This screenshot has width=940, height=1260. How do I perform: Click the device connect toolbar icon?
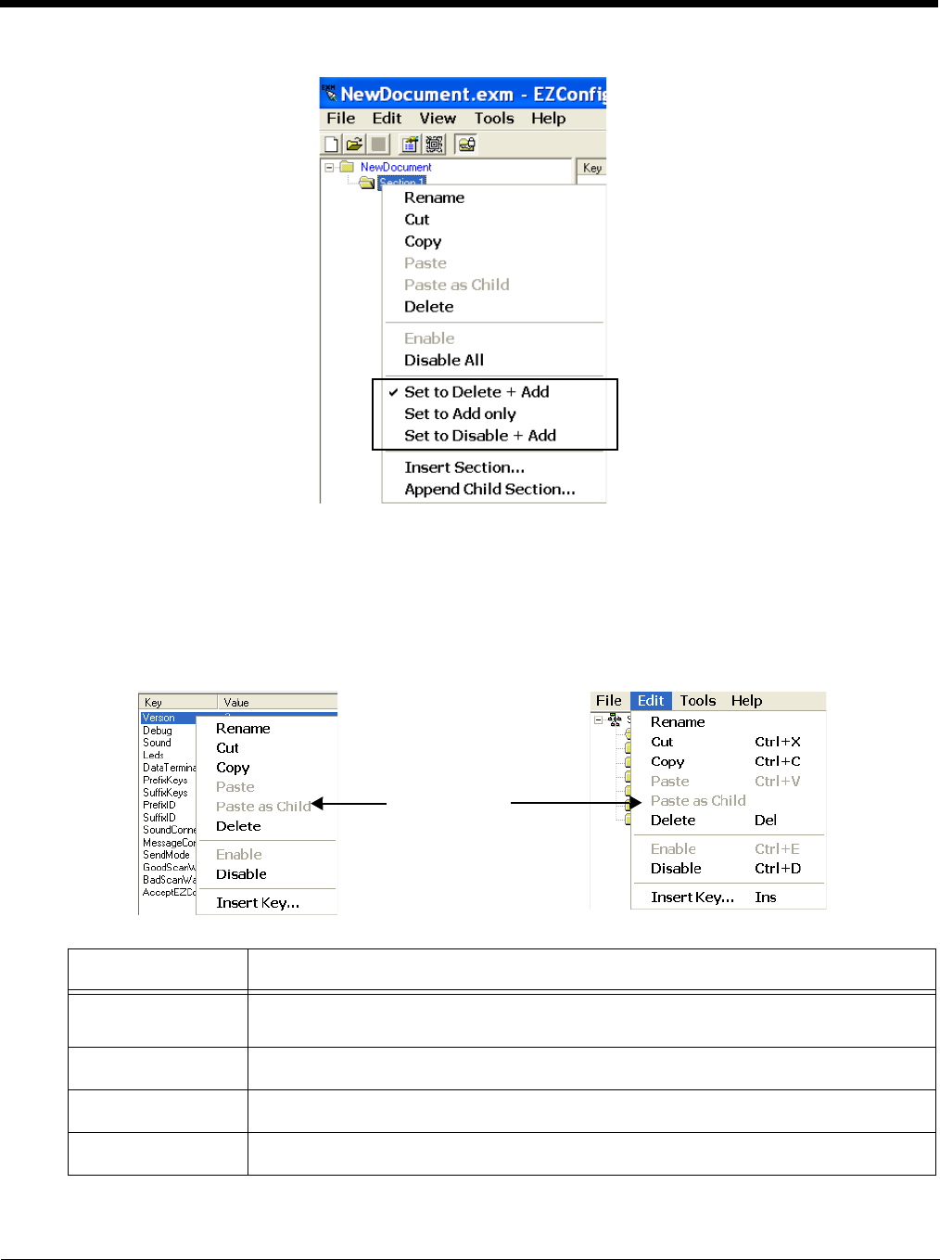[466, 144]
